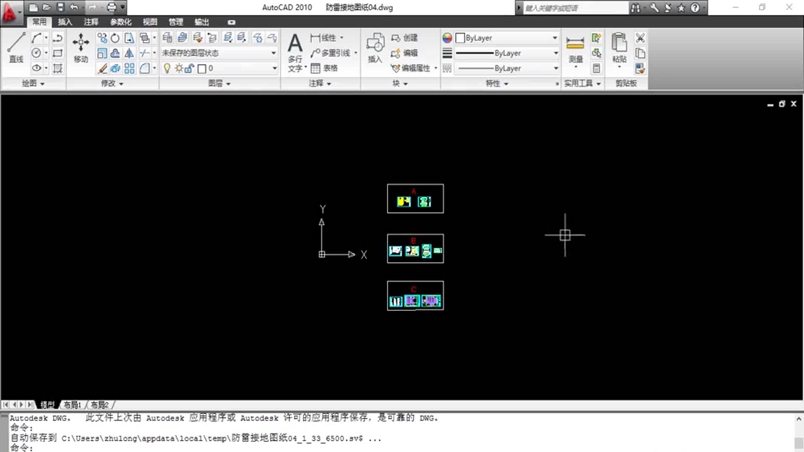This screenshot has height=452, width=804.
Task: Switch to the 布局1 layout tab
Action: click(72, 405)
